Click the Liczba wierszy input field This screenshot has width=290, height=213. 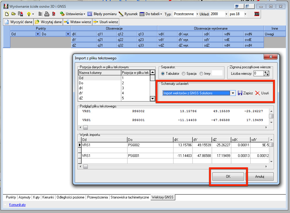258,74
